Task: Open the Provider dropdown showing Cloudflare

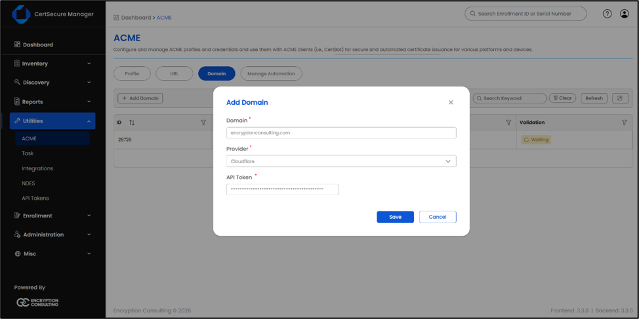Action: point(341,161)
